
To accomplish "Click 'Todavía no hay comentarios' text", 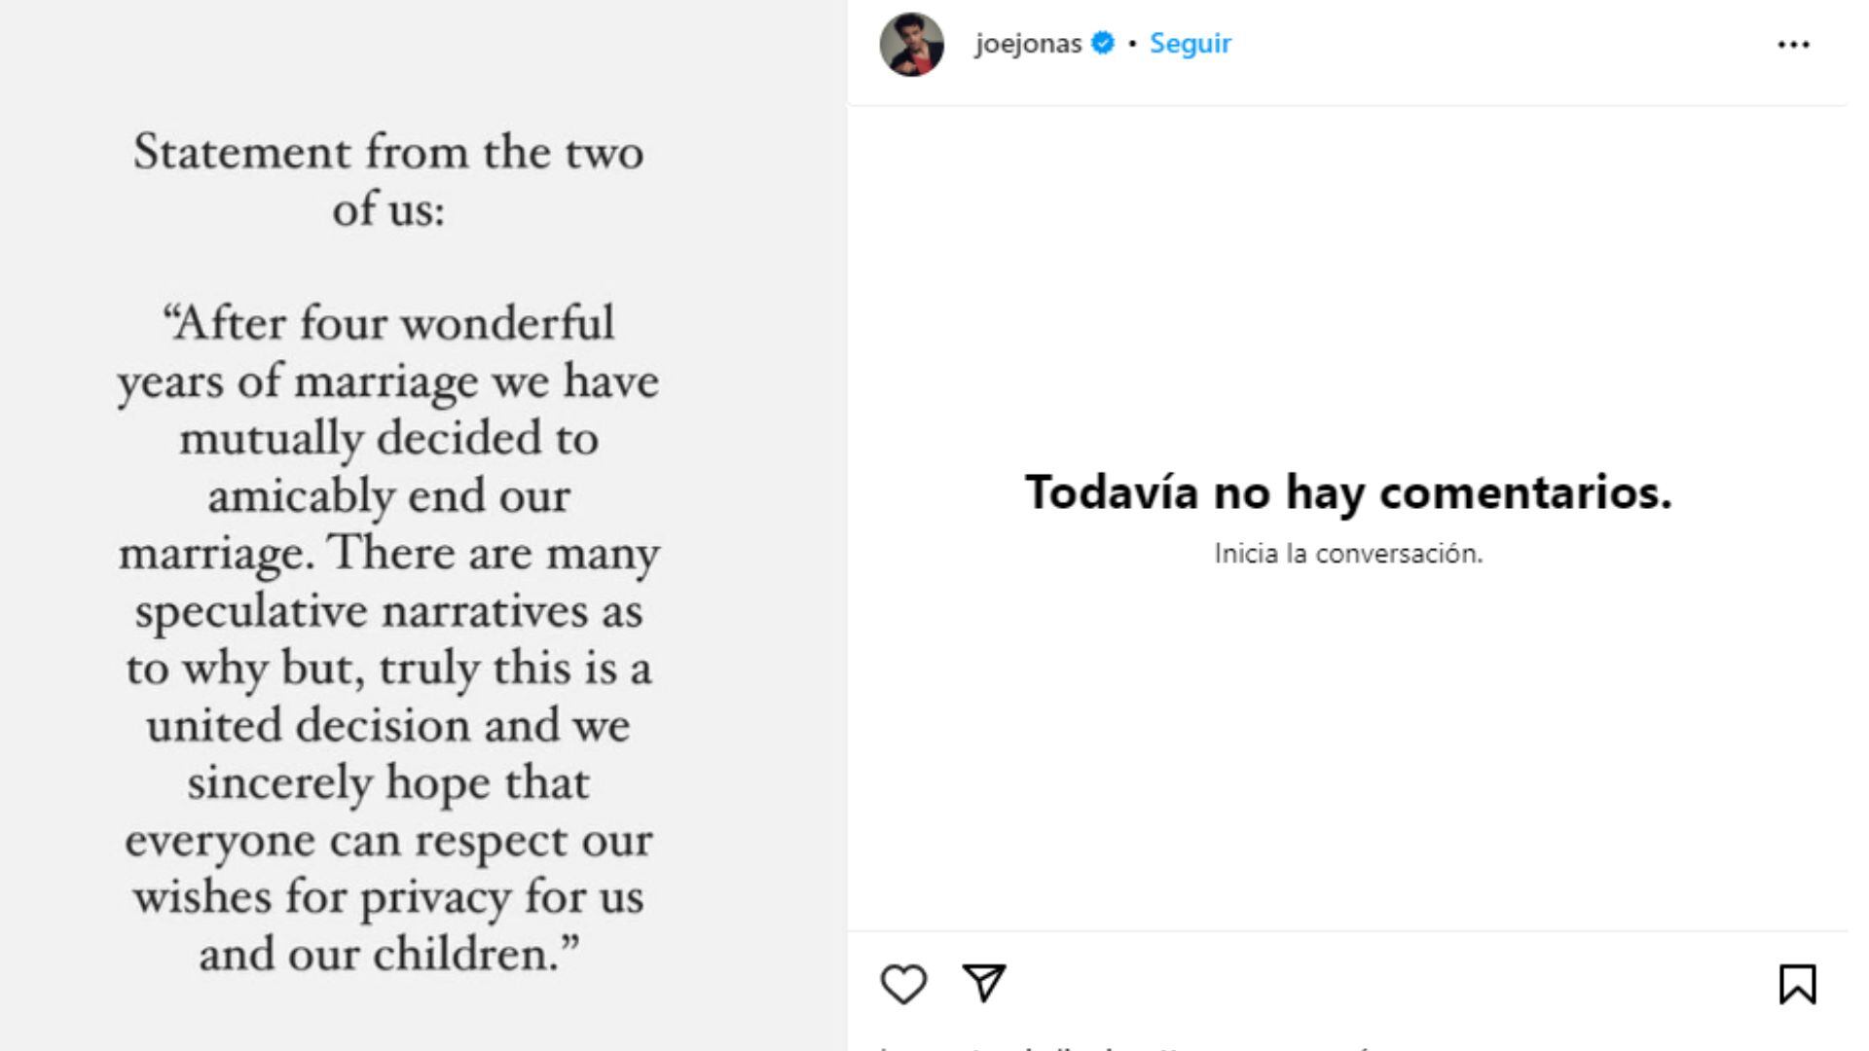I will coord(1348,494).
